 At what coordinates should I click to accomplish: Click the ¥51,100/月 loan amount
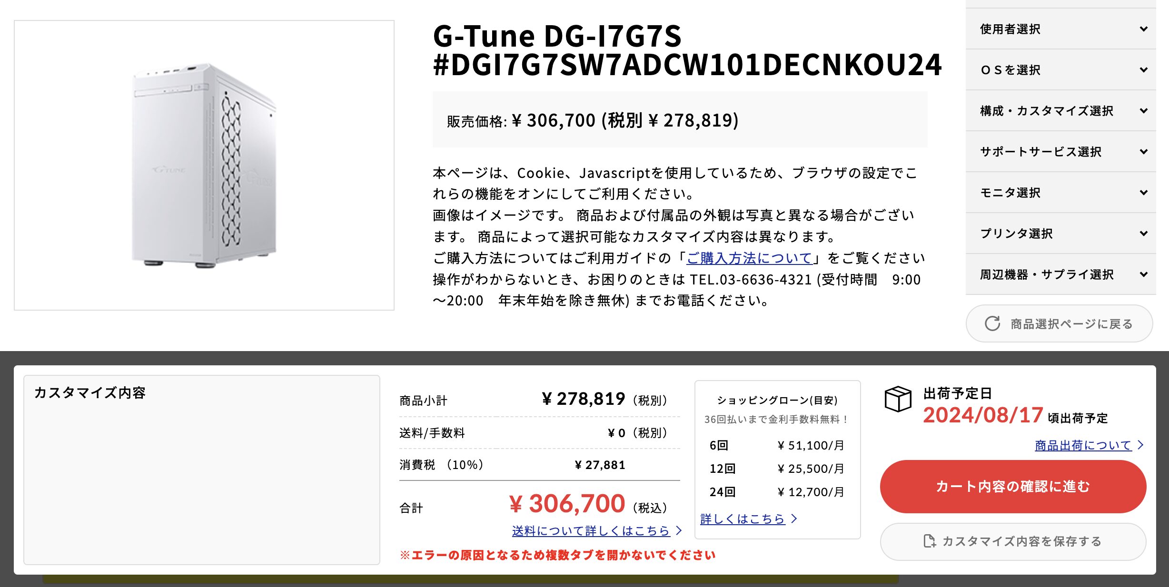click(x=811, y=445)
